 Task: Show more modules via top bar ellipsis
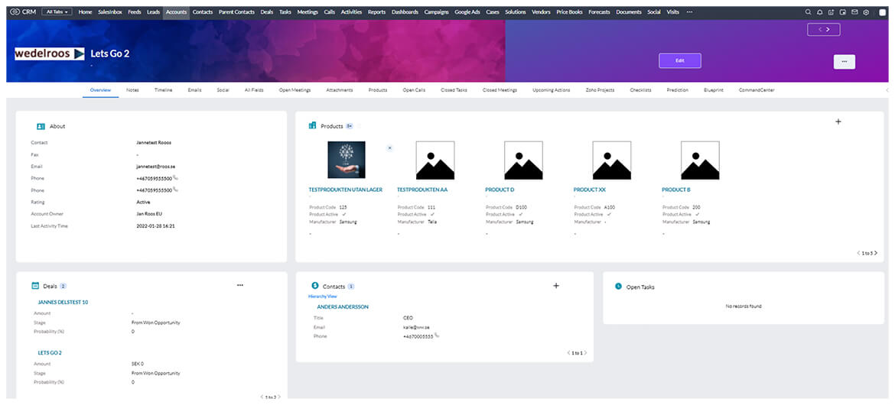[689, 12]
